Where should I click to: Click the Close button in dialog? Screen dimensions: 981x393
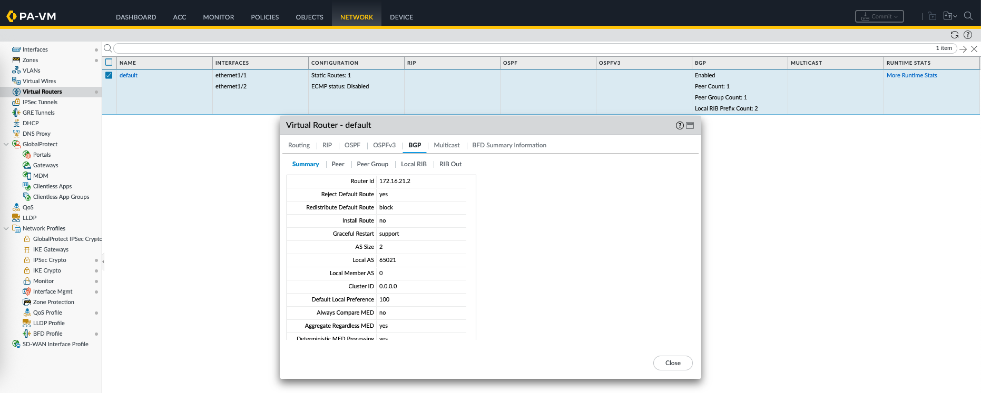pyautogui.click(x=672, y=363)
